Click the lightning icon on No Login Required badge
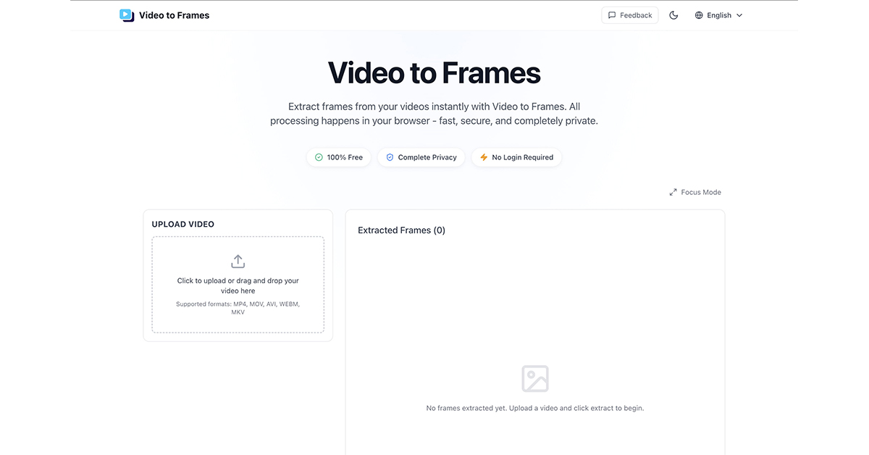Image resolution: width=869 pixels, height=455 pixels. 482,156
